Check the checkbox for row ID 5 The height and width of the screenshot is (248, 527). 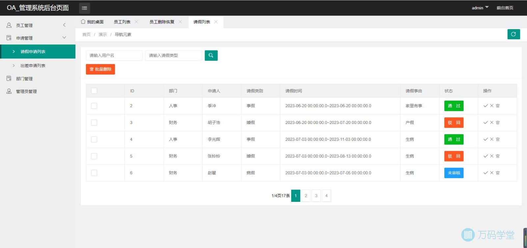(x=94, y=156)
